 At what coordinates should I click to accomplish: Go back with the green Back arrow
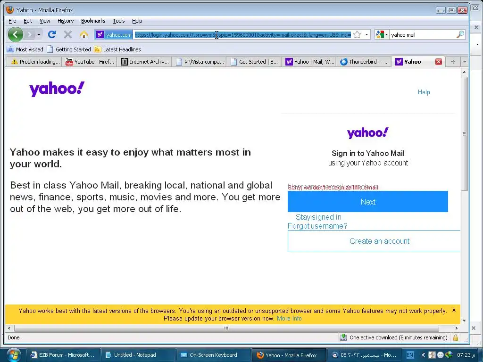[x=16, y=34]
